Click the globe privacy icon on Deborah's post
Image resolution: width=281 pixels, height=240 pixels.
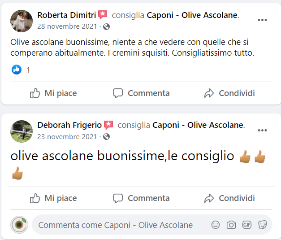click(x=107, y=136)
